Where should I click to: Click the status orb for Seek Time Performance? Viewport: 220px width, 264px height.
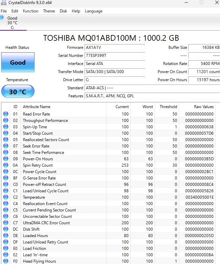[x=6, y=152]
